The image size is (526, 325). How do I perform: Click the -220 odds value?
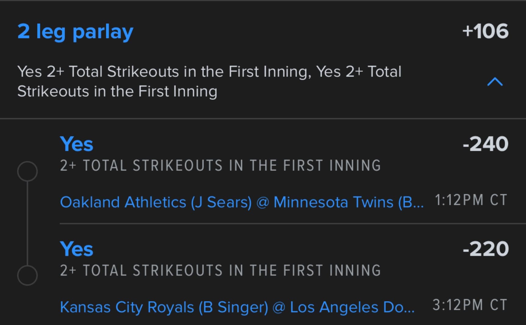[x=485, y=249]
